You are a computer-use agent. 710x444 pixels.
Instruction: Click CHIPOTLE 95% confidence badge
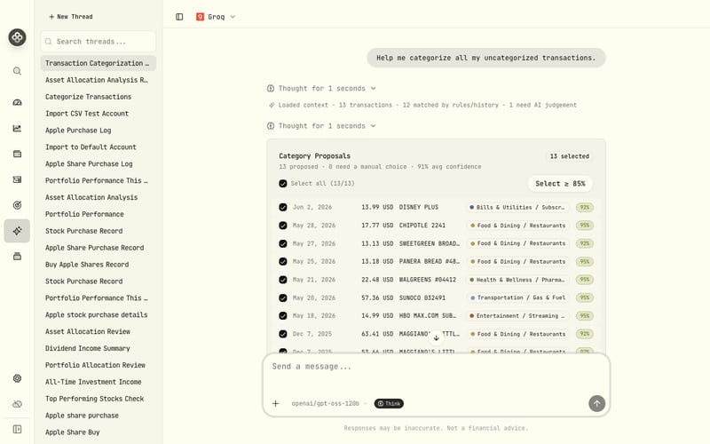pyautogui.click(x=585, y=226)
